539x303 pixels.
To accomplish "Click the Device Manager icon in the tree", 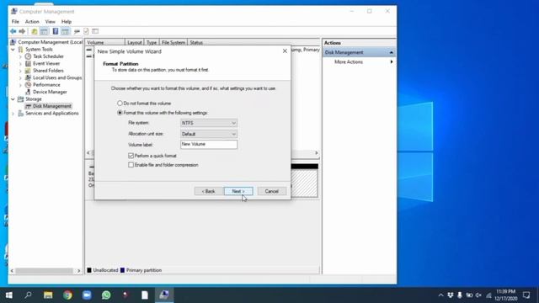I will (x=28, y=92).
